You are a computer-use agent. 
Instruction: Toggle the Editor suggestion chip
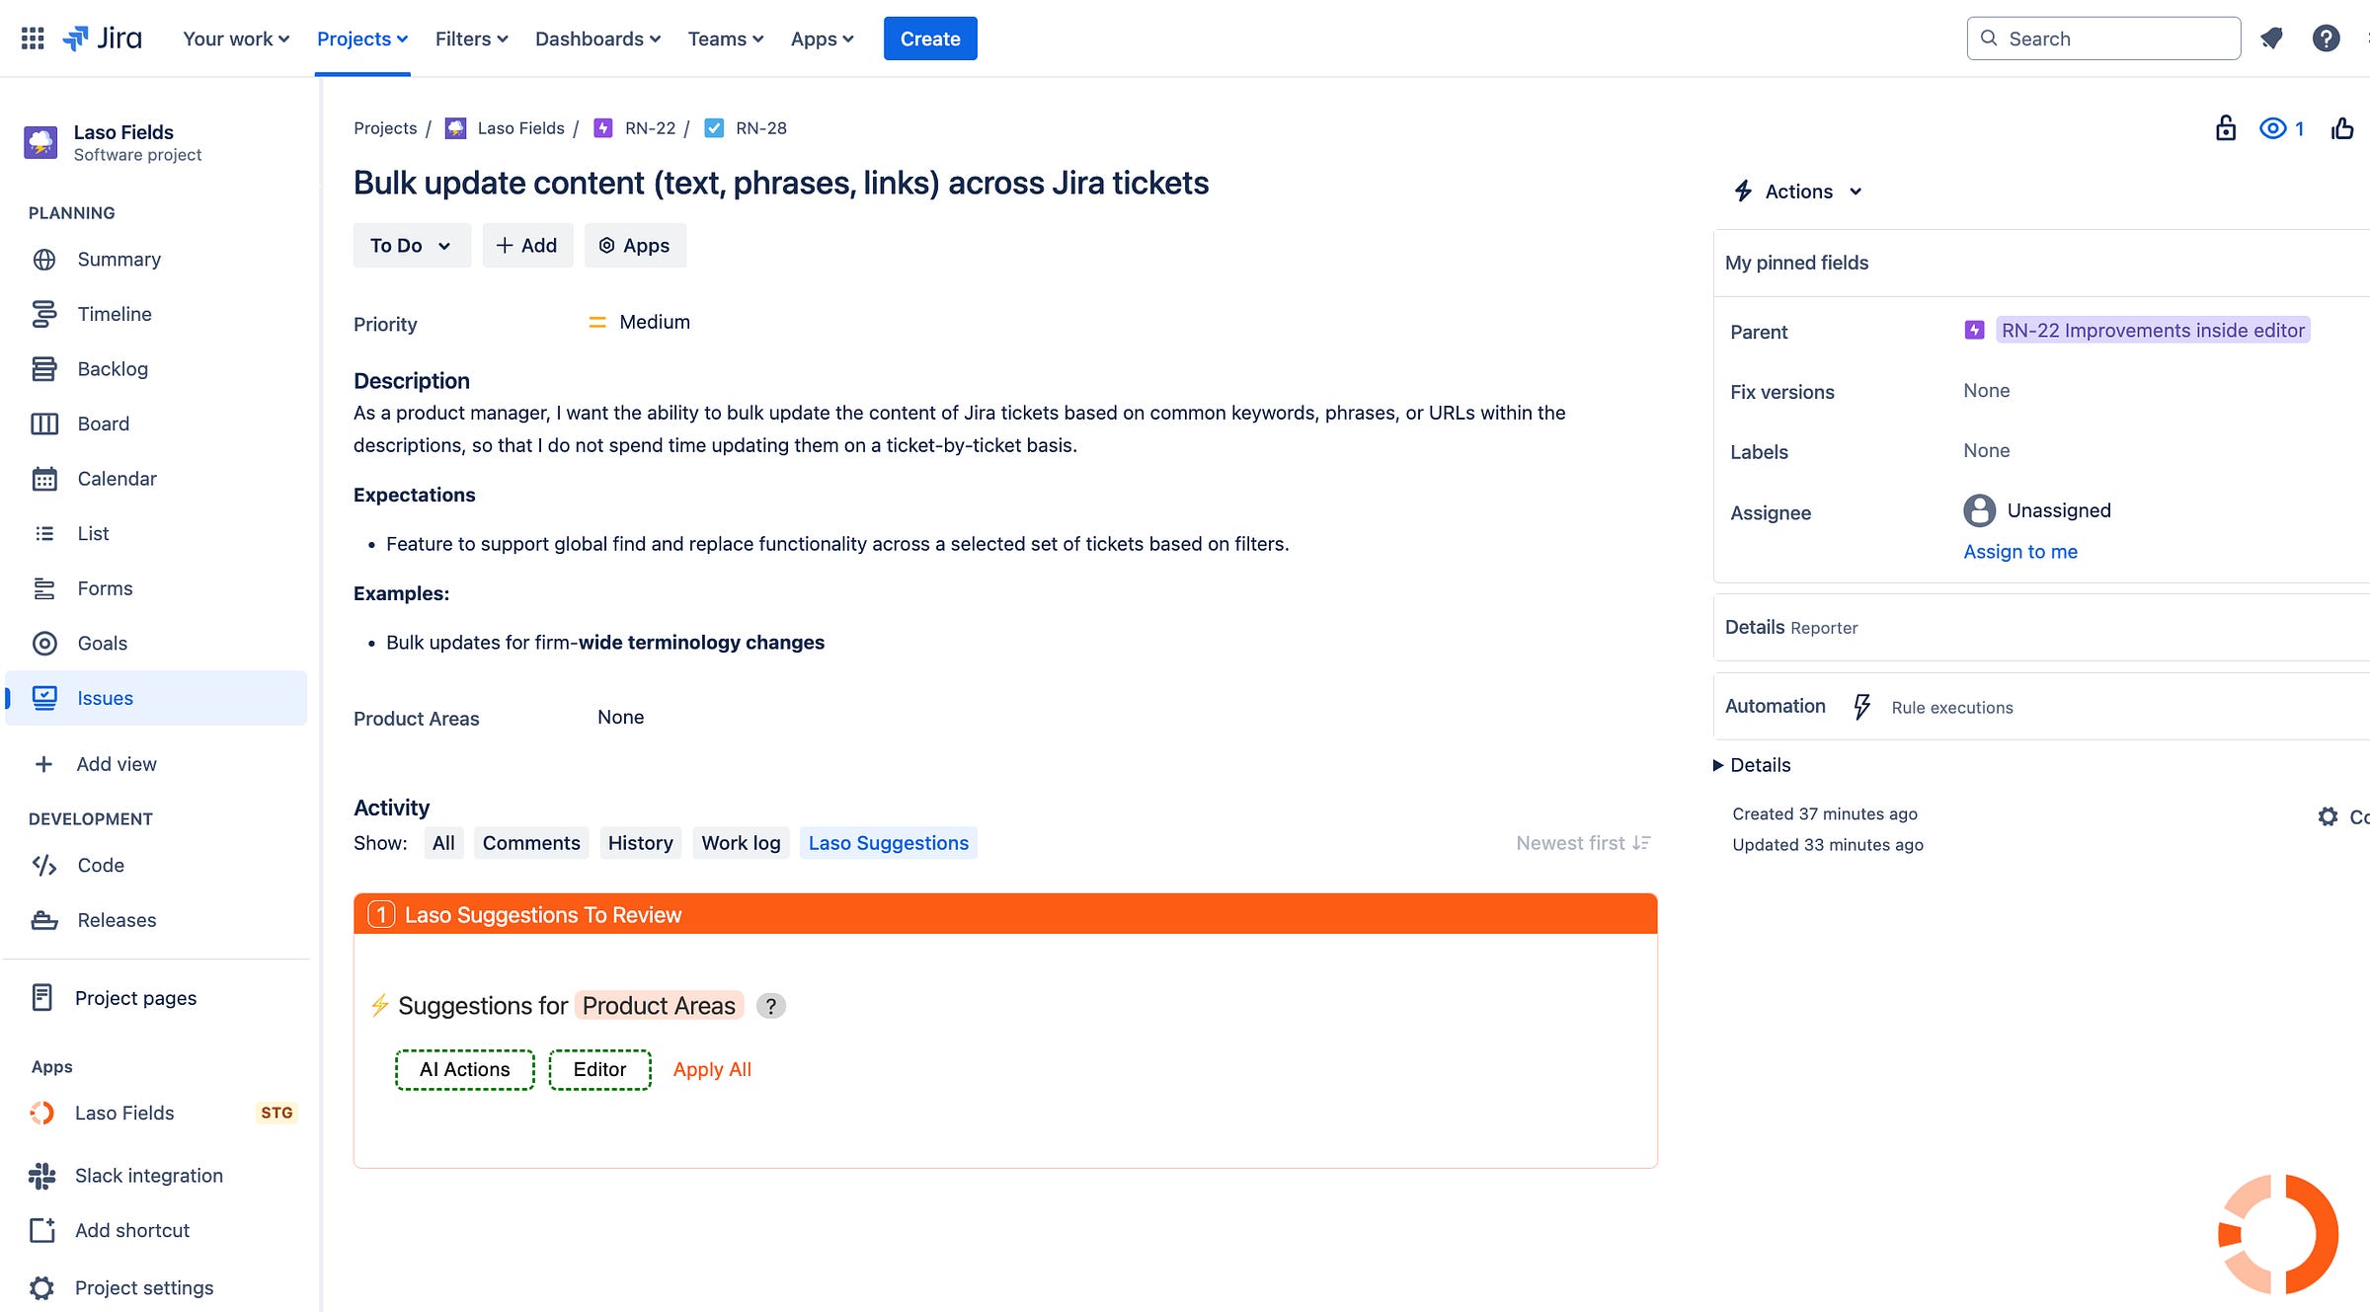599,1069
